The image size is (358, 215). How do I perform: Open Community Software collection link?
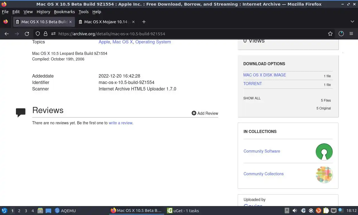[262, 151]
